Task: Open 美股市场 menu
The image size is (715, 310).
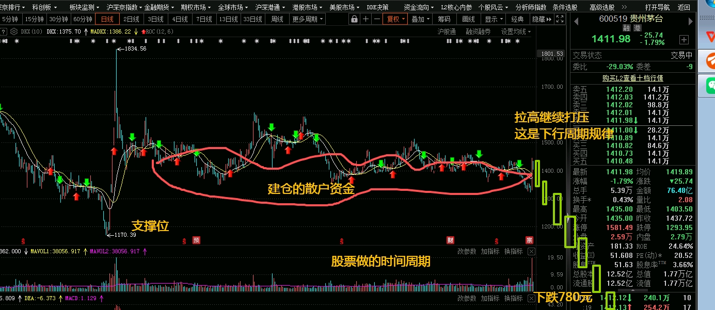Action: click(345, 7)
